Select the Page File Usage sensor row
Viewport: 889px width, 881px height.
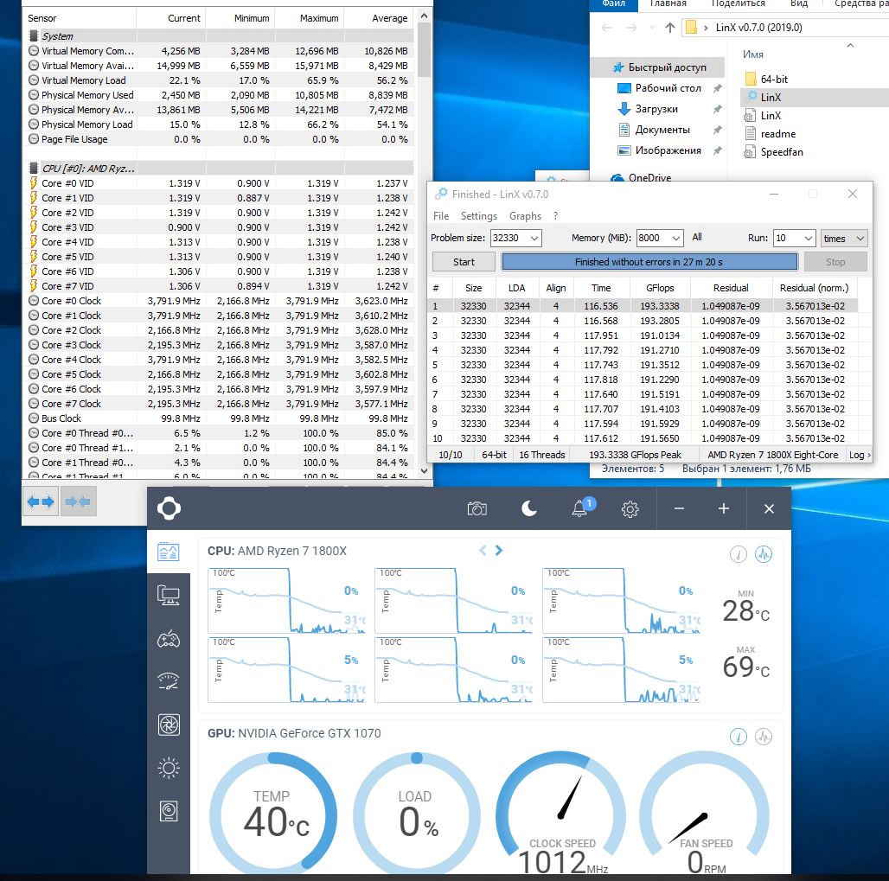(218, 139)
